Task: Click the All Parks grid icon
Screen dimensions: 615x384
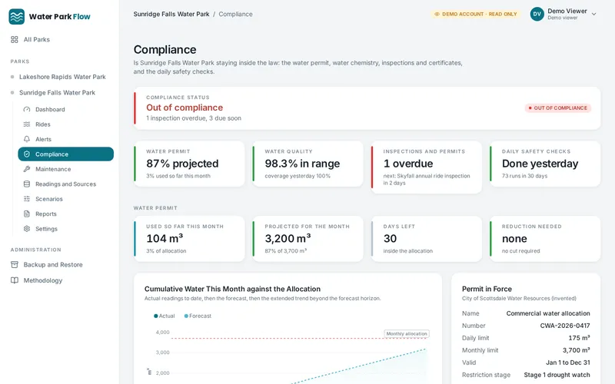Action: (15, 40)
